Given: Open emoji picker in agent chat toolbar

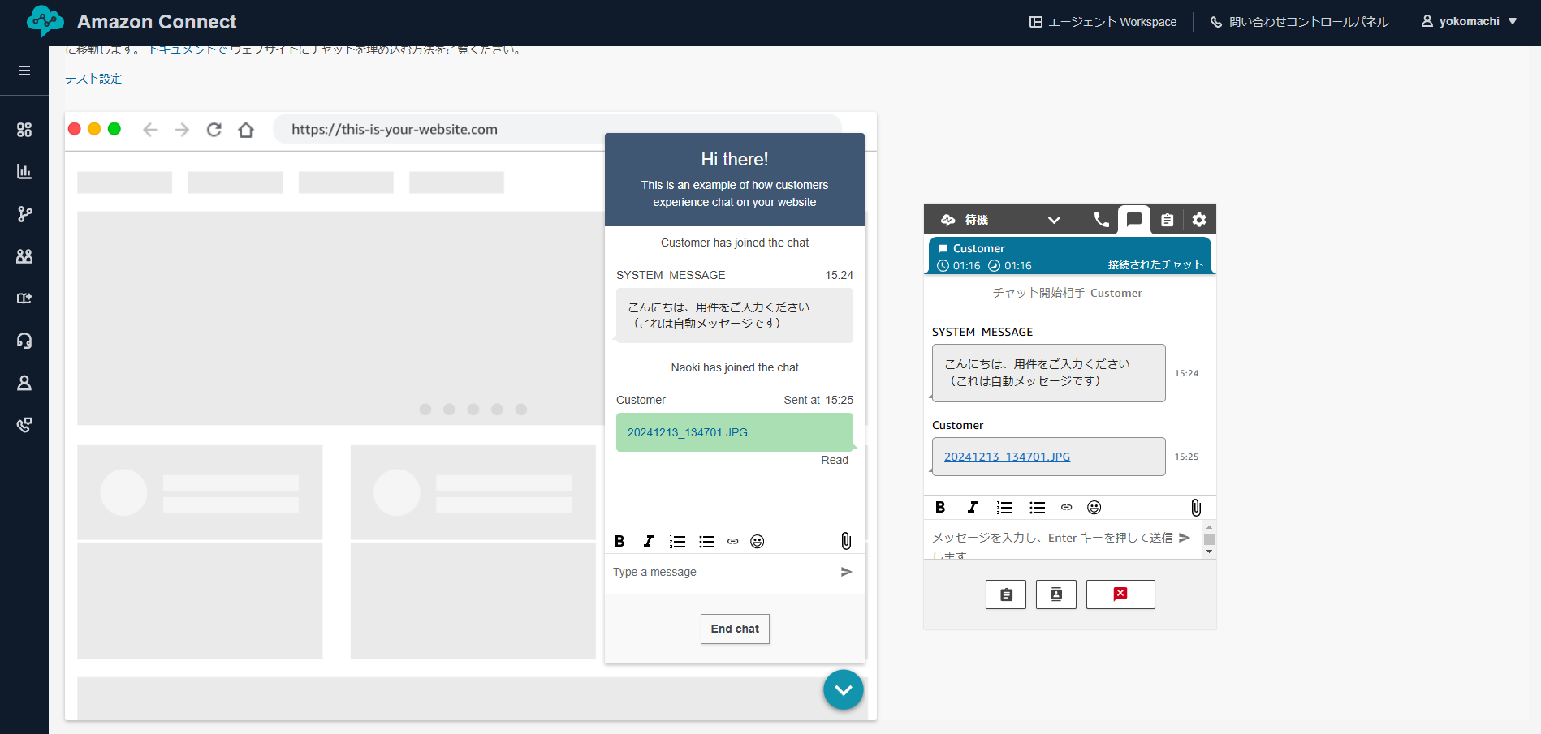Looking at the screenshot, I should pyautogui.click(x=1094, y=508).
